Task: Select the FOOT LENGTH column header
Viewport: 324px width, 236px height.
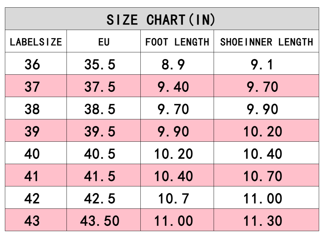Action: (177, 42)
